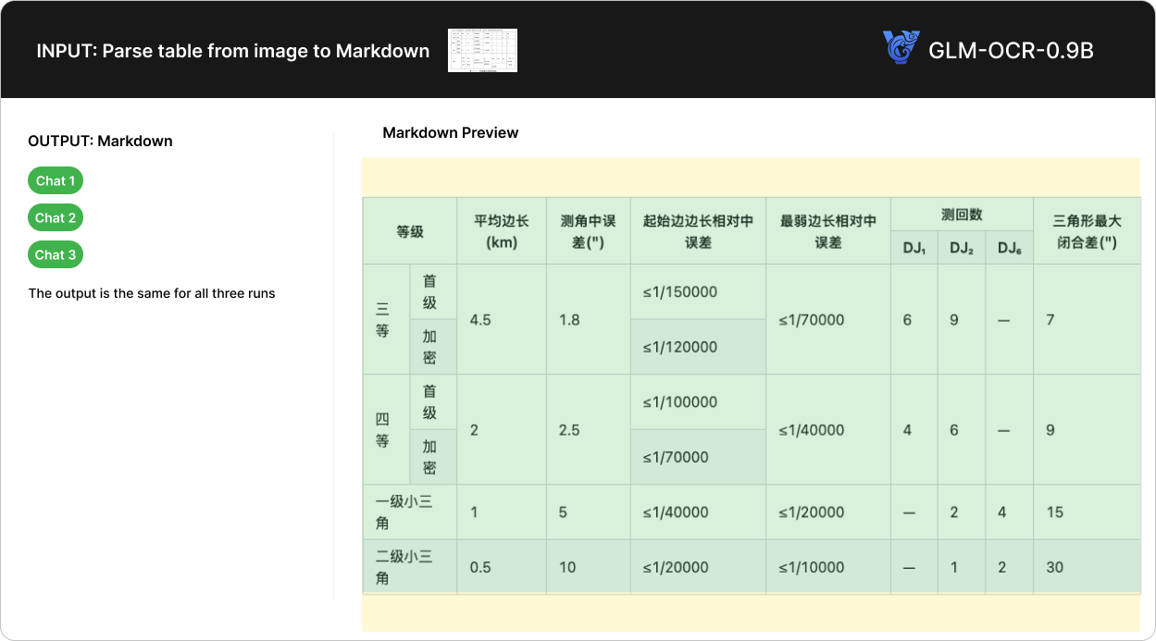
Task: Show the Chat 3 result
Action: coord(56,255)
